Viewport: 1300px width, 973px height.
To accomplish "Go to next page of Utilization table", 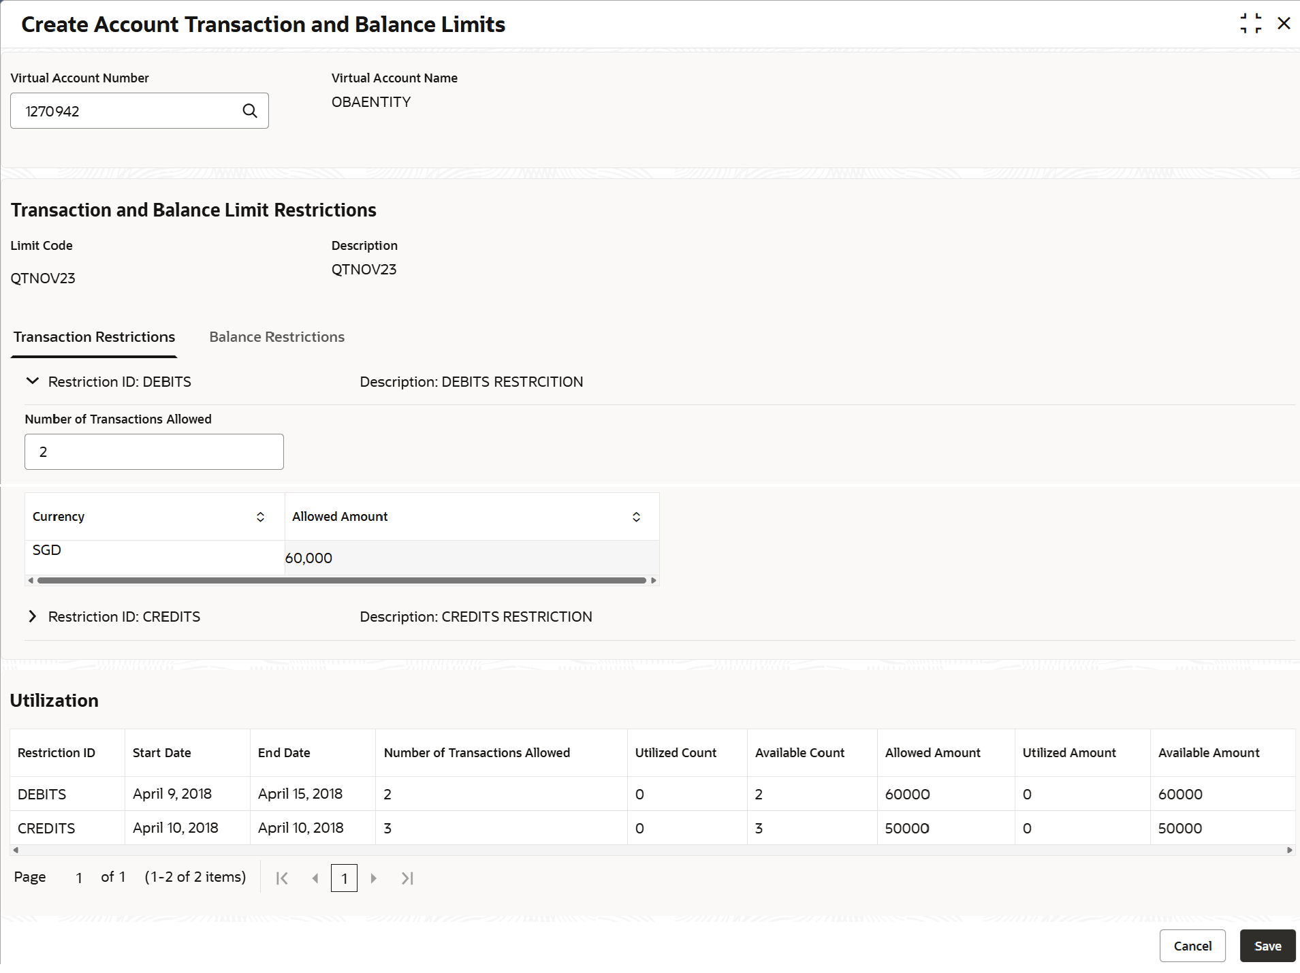I will pyautogui.click(x=373, y=878).
